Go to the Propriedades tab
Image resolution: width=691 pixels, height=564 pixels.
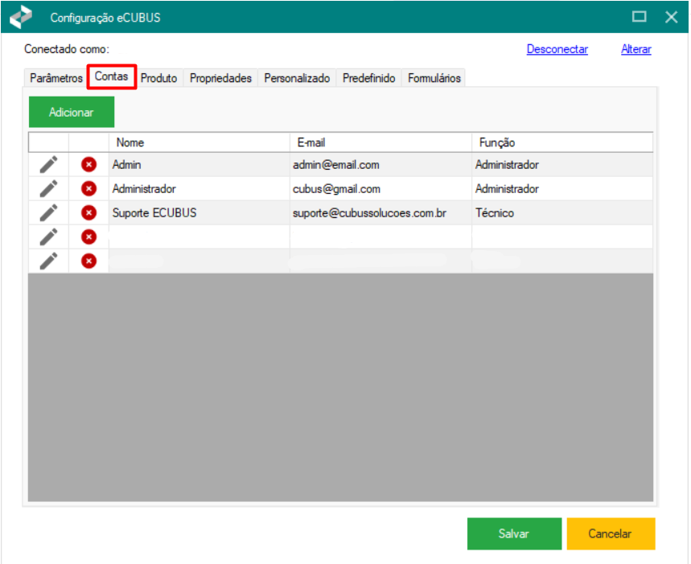(x=220, y=79)
